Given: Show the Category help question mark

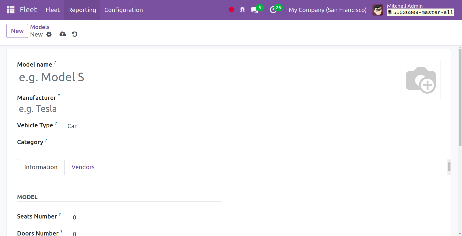Looking at the screenshot, I should (46, 140).
